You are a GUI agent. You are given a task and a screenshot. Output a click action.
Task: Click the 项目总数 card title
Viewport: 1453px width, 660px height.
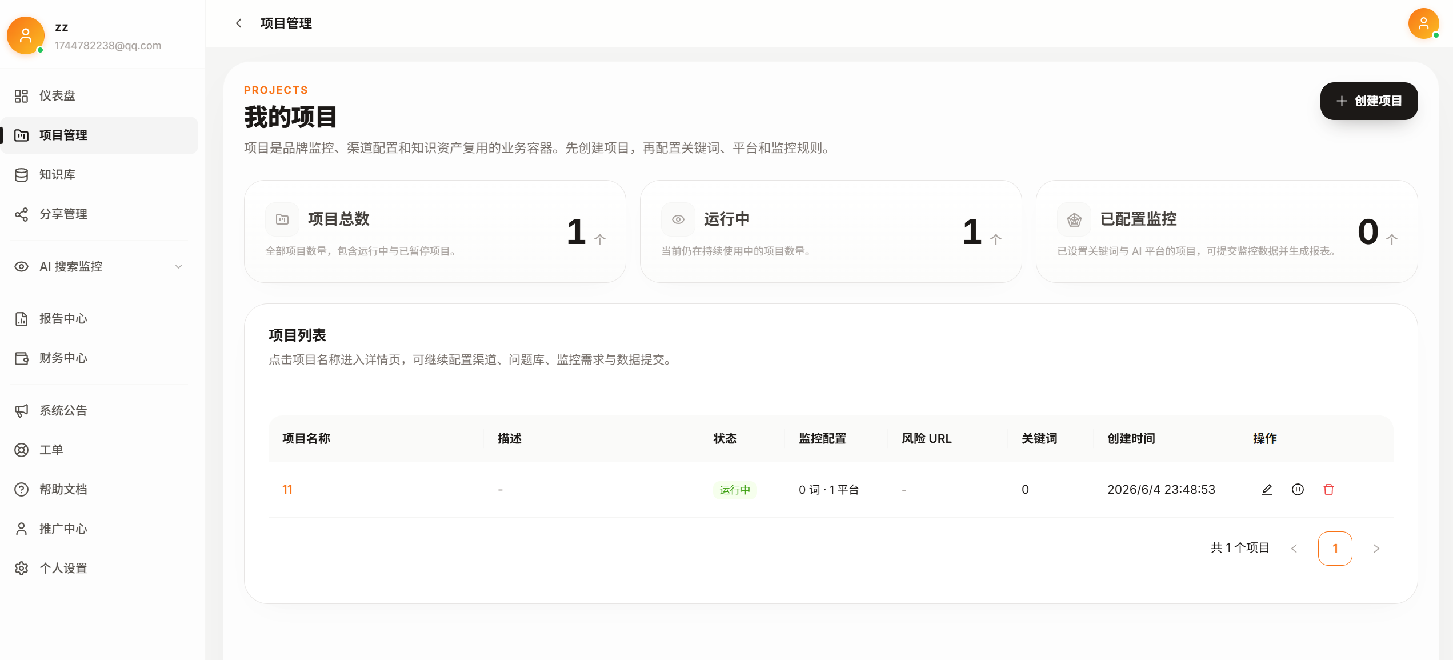pyautogui.click(x=338, y=219)
